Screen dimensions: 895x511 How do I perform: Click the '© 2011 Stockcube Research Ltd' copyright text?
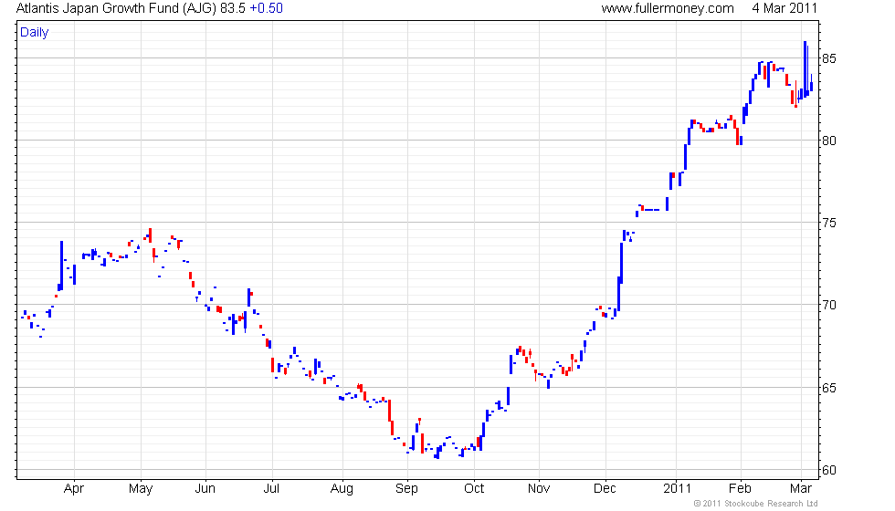click(755, 504)
